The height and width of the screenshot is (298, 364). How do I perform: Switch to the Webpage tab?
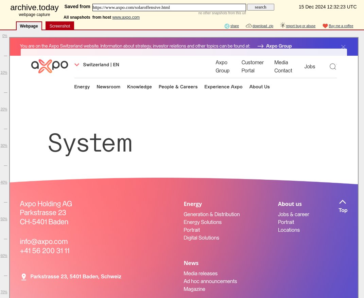click(x=29, y=26)
